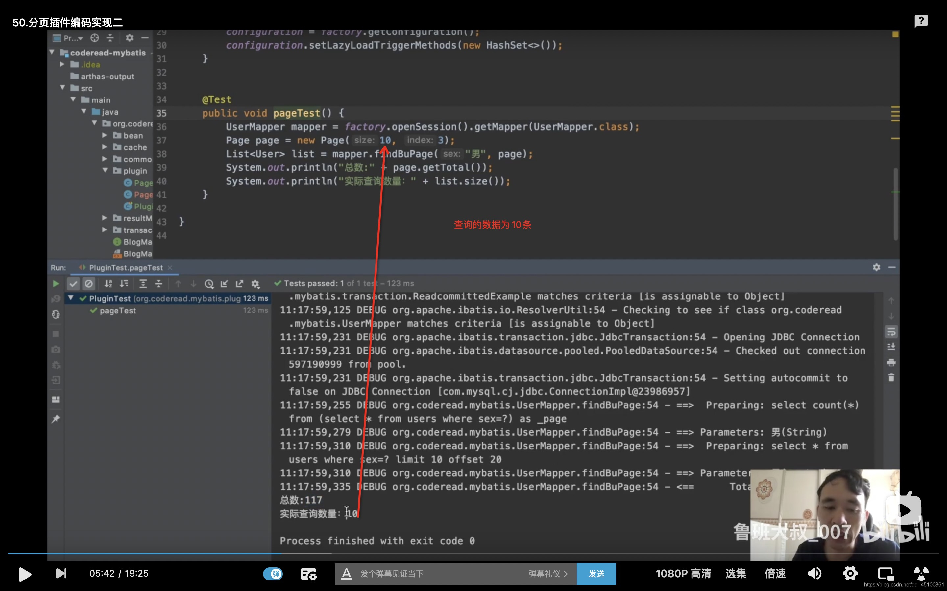Collapse the main folder
The height and width of the screenshot is (591, 947).
tap(73, 100)
